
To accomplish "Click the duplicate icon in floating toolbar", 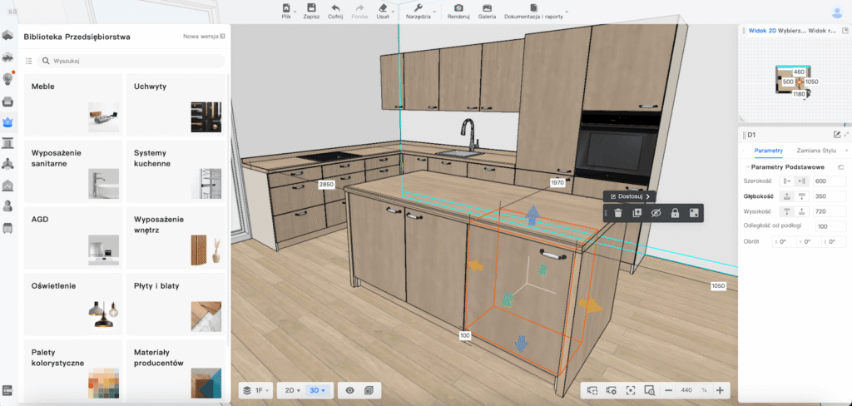I will (x=637, y=213).
